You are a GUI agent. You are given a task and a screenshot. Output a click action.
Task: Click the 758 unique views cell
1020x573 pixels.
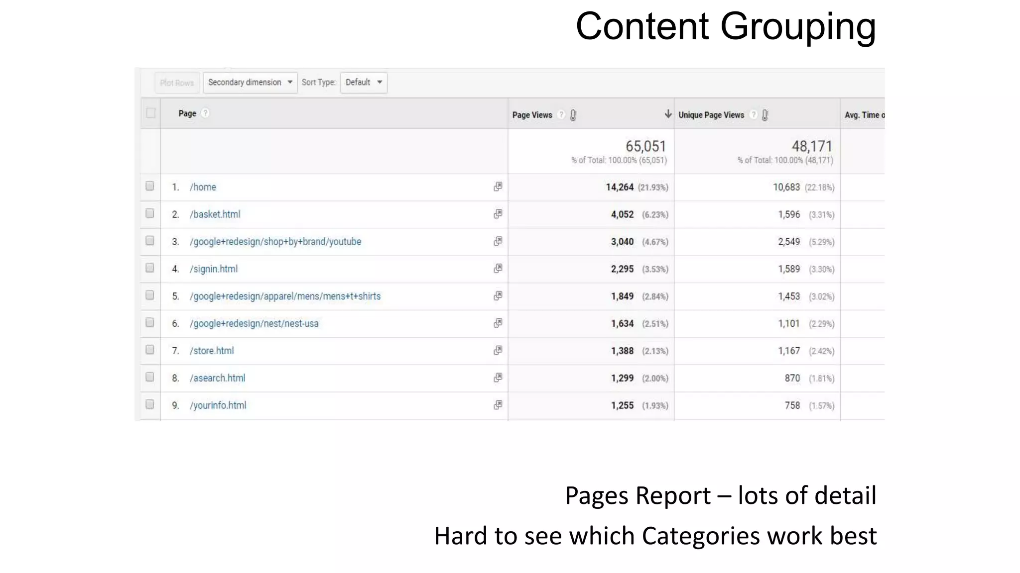[x=792, y=405]
